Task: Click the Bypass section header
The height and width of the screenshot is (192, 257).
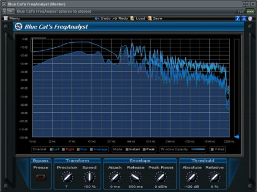Action: [41, 161]
